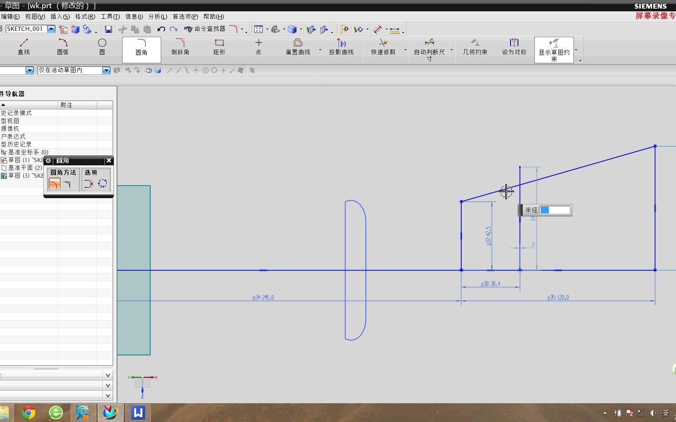This screenshot has height=422, width=676.
Task: Click the paste clipboard icon
Action: [x=147, y=29]
